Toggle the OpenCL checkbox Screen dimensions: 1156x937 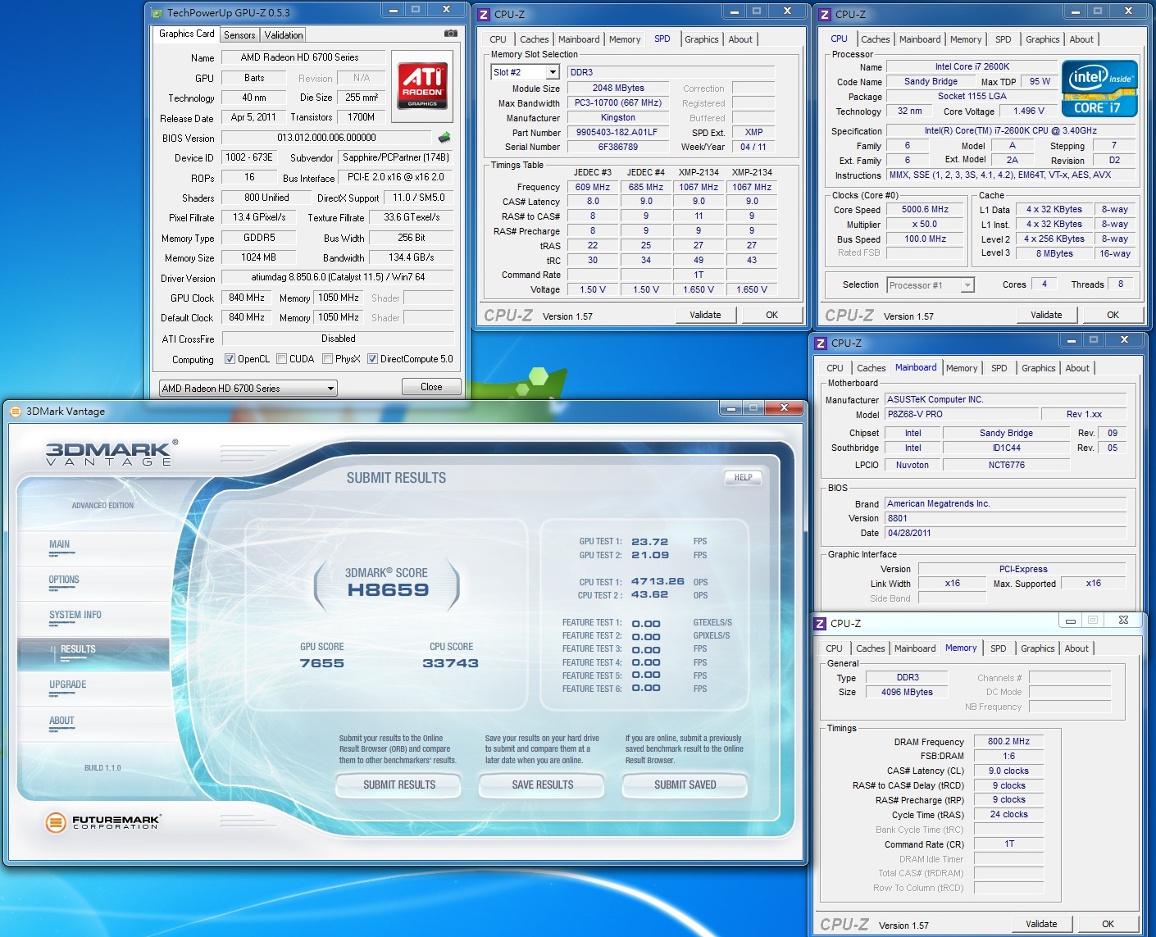point(230,359)
